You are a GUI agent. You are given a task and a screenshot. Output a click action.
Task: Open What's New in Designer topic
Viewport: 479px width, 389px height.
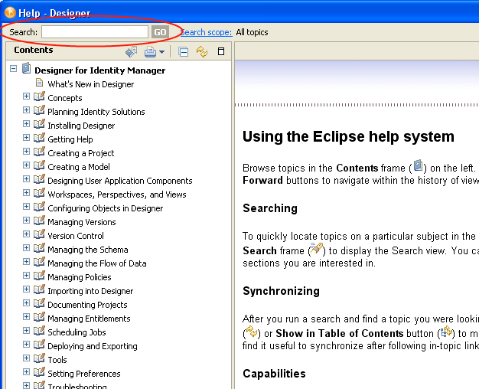91,84
